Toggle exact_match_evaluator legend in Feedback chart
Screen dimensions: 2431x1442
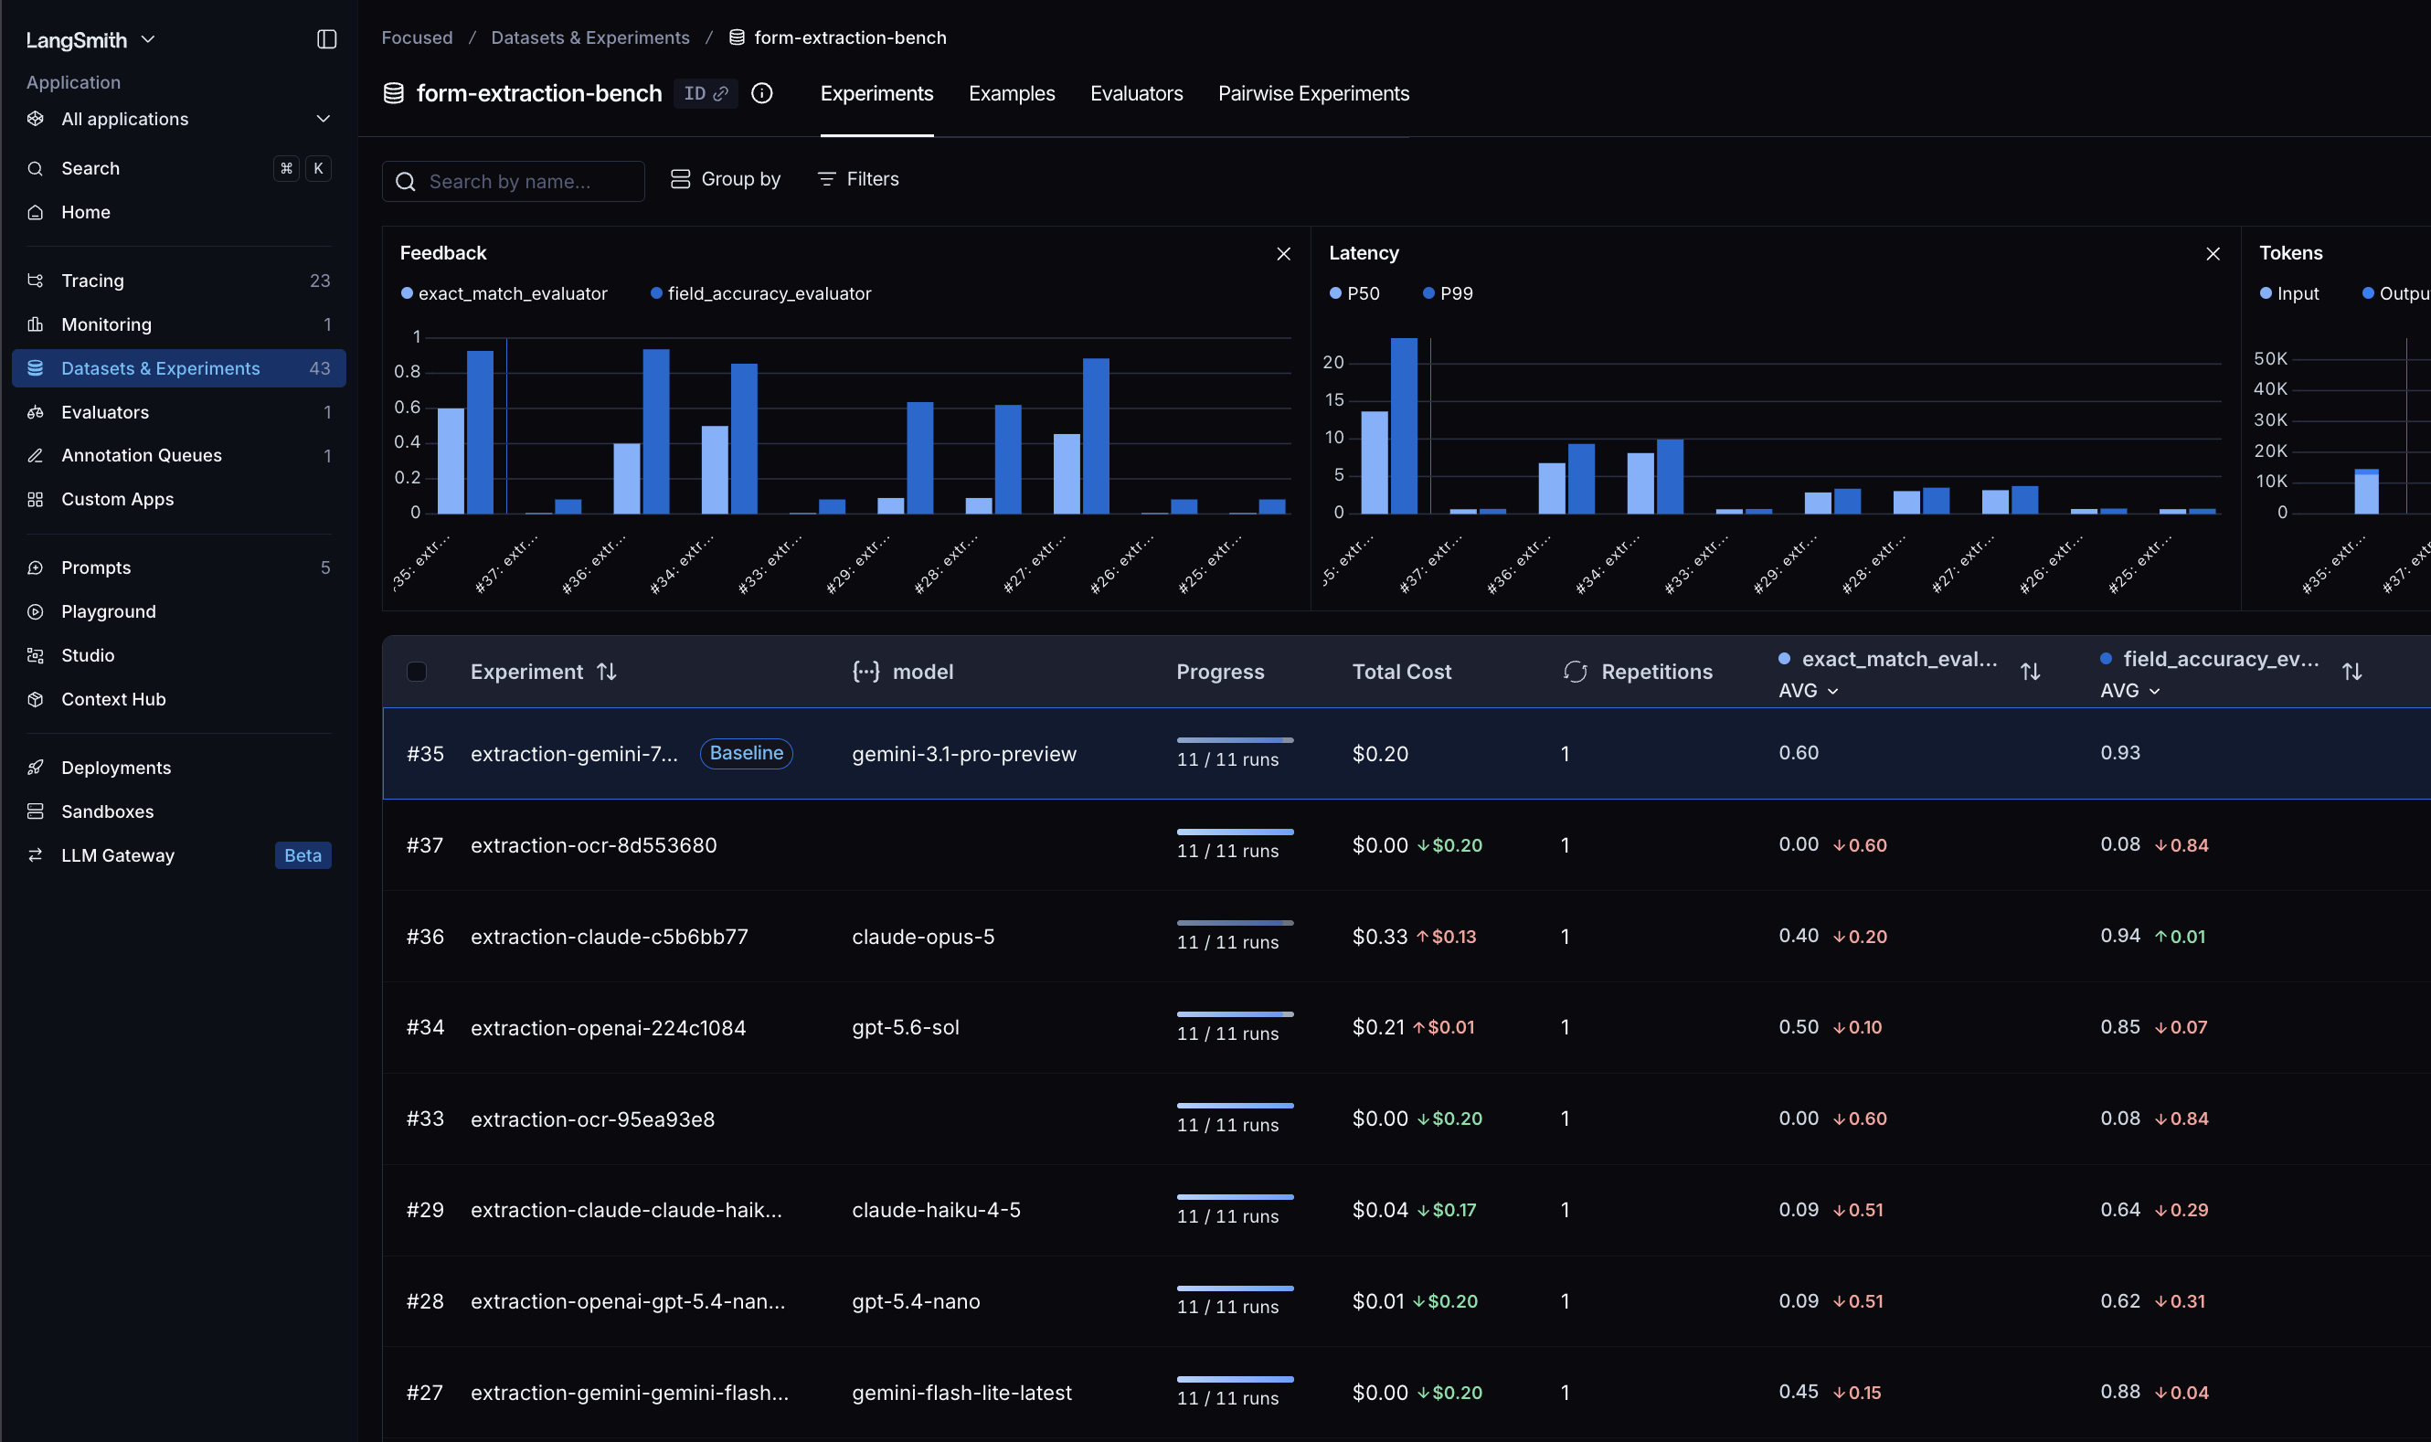504,293
